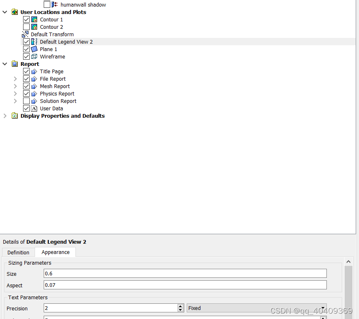Click the User Locations and Plots folder icon

[15, 12]
